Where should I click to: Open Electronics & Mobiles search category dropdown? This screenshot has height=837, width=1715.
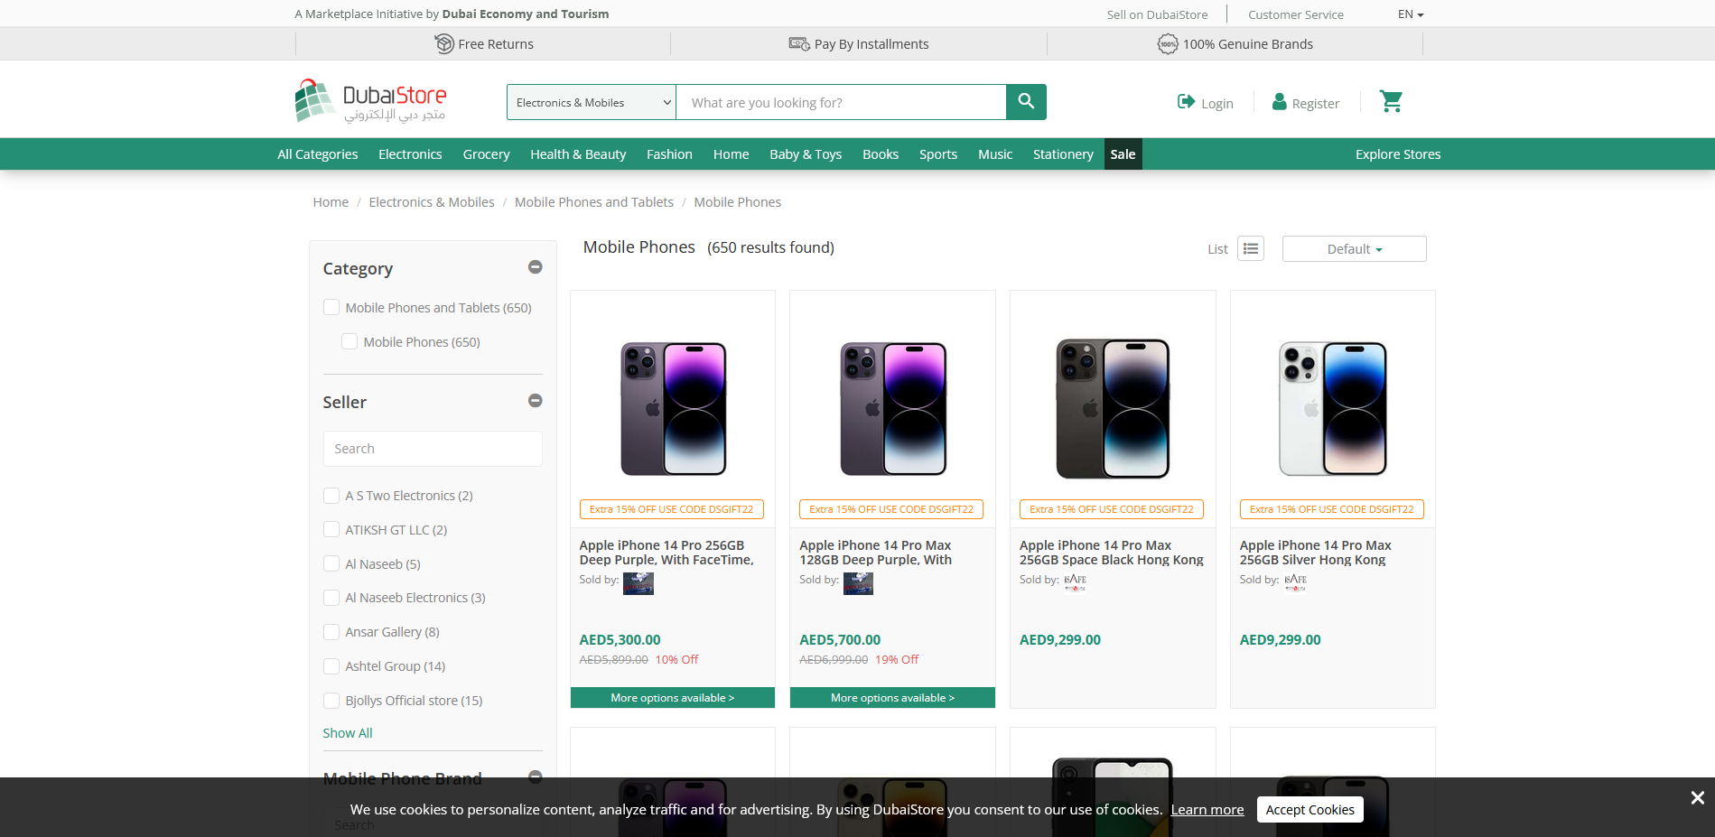(592, 102)
